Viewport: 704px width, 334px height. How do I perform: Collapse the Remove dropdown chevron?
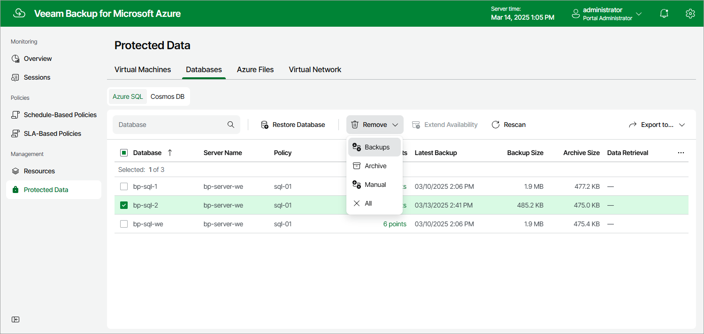click(x=395, y=125)
